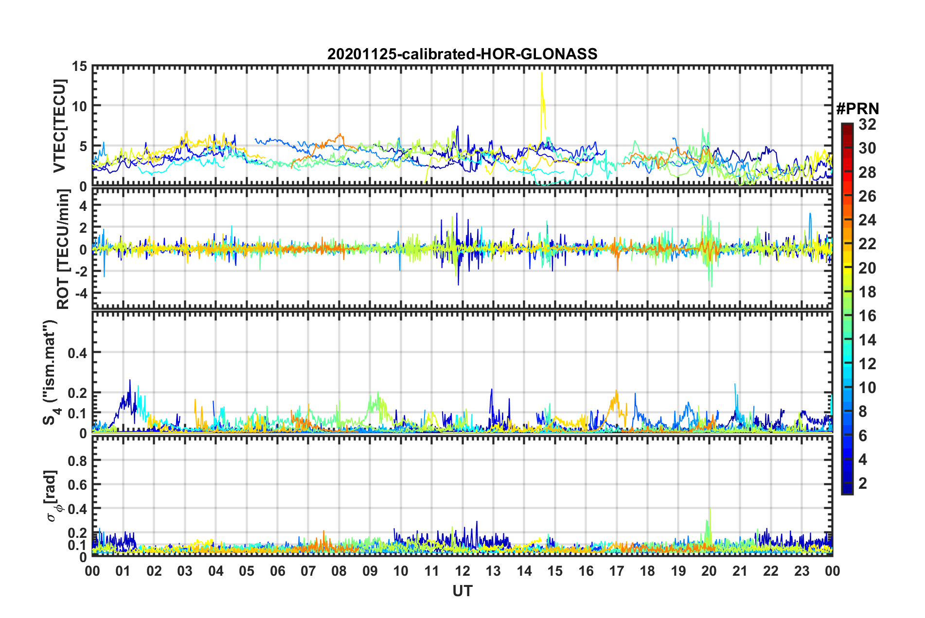
Task: Click the x-axis hour label 05
Action: coord(247,571)
